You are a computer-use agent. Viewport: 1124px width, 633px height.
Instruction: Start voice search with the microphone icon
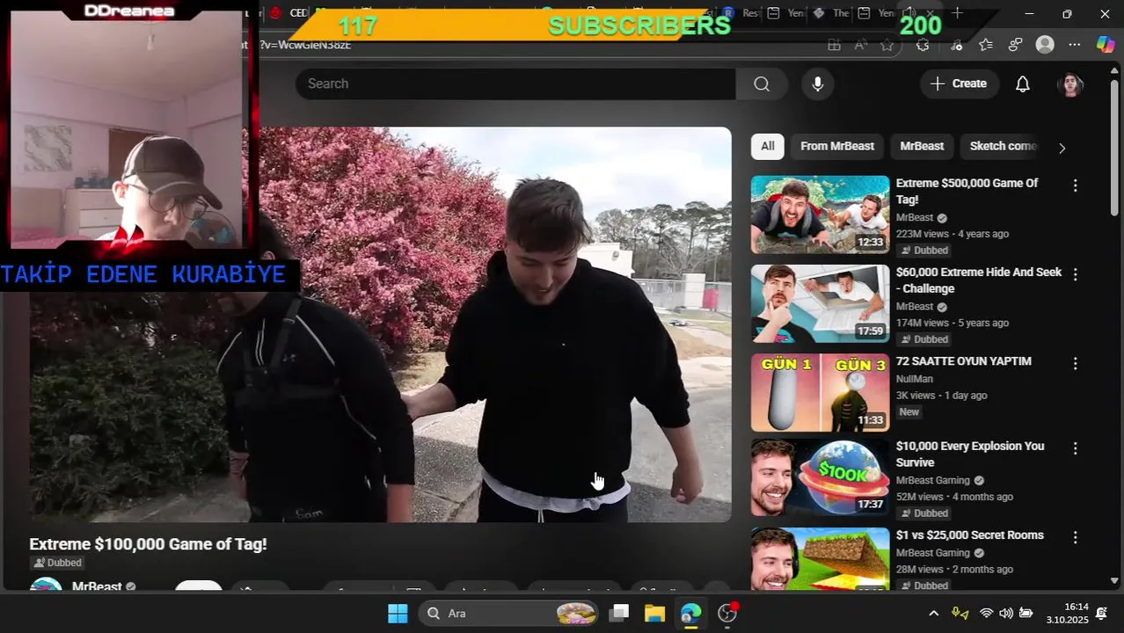tap(818, 84)
